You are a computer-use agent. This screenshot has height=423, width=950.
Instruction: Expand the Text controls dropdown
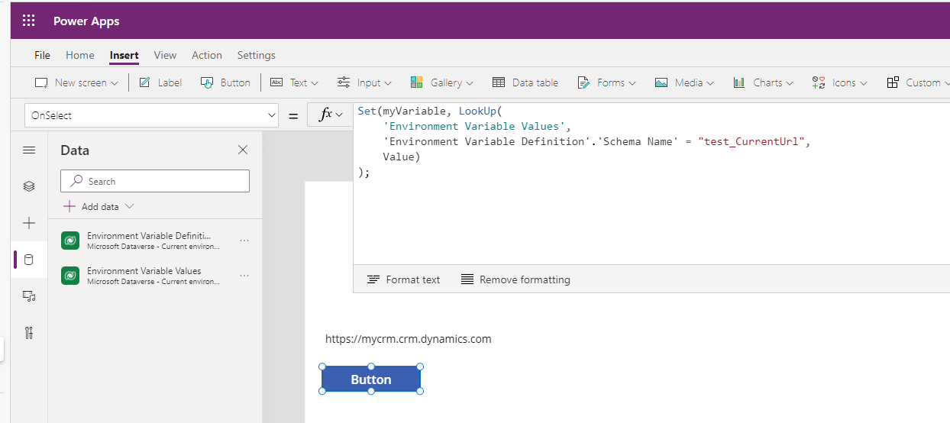(x=295, y=82)
